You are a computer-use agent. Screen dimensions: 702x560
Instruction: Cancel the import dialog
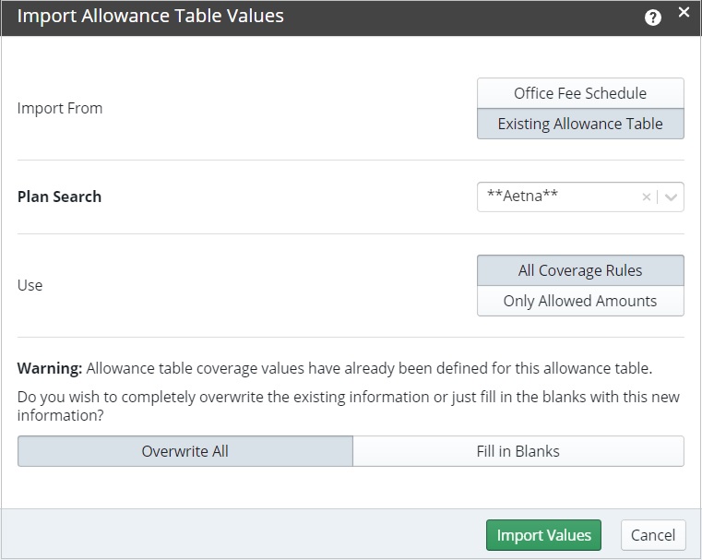pos(653,535)
